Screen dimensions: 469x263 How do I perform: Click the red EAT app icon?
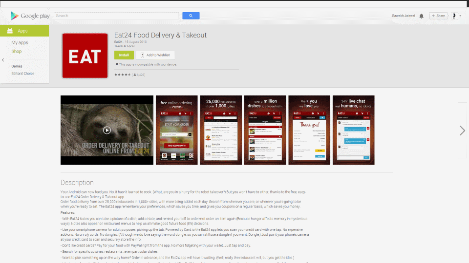tap(85, 56)
